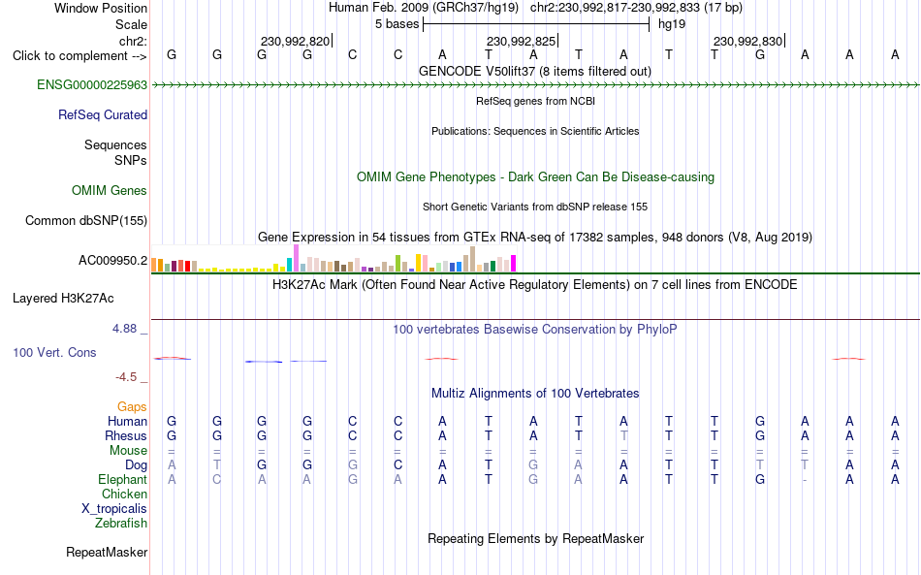Open the GENCODE V50lift37 track title

535,71
